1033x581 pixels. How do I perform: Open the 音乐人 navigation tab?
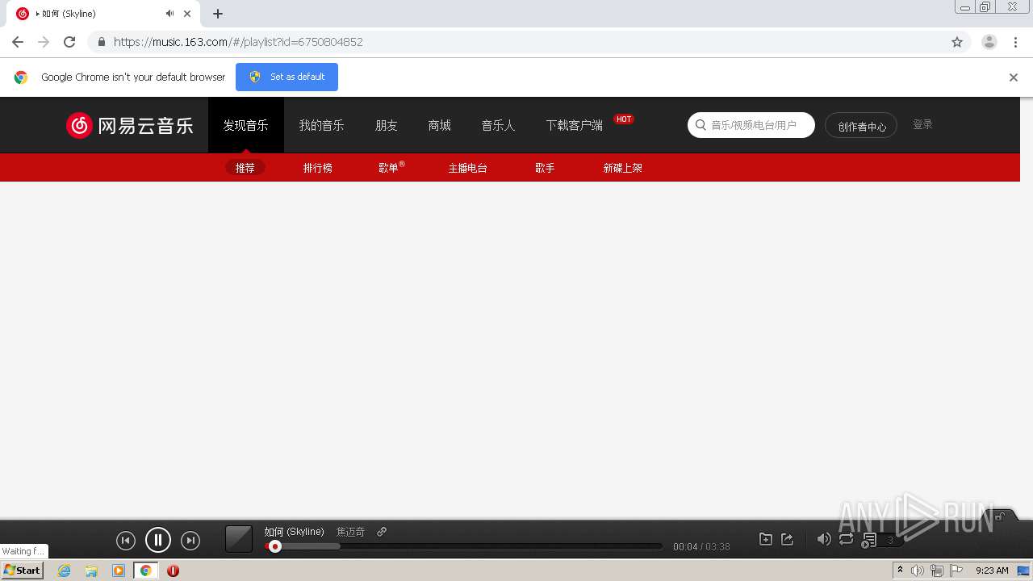498,125
